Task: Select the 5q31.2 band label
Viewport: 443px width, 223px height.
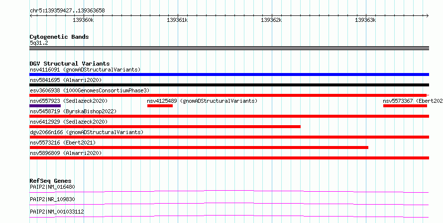Action: 39,43
